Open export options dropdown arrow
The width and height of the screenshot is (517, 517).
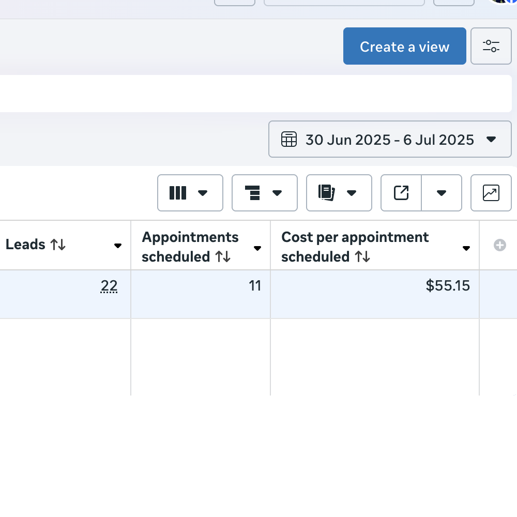[x=442, y=193]
